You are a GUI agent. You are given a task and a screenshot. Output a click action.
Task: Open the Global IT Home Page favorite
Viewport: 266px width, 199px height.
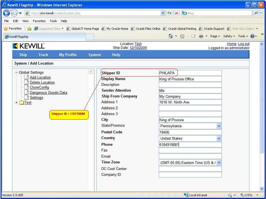[83, 29]
